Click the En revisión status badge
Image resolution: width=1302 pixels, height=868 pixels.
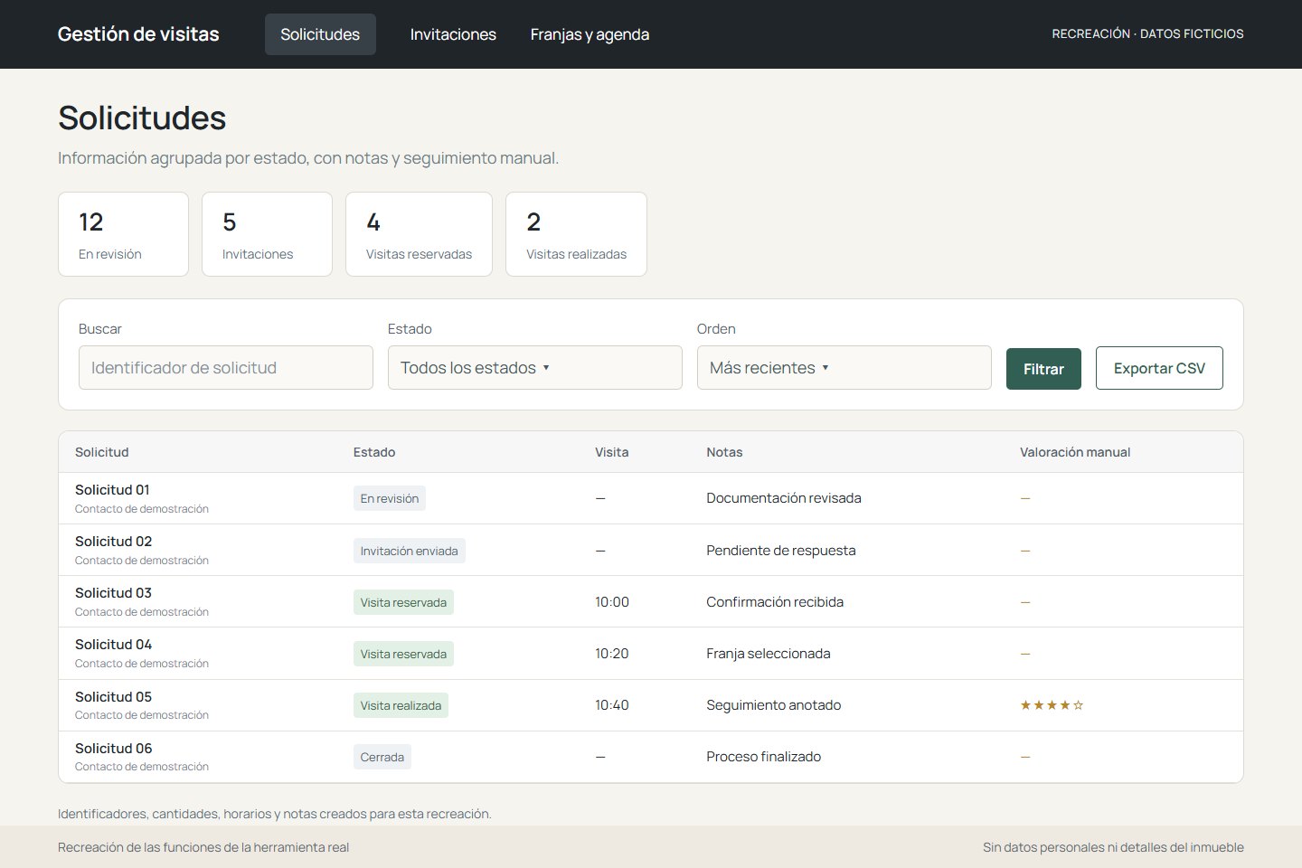coord(390,498)
